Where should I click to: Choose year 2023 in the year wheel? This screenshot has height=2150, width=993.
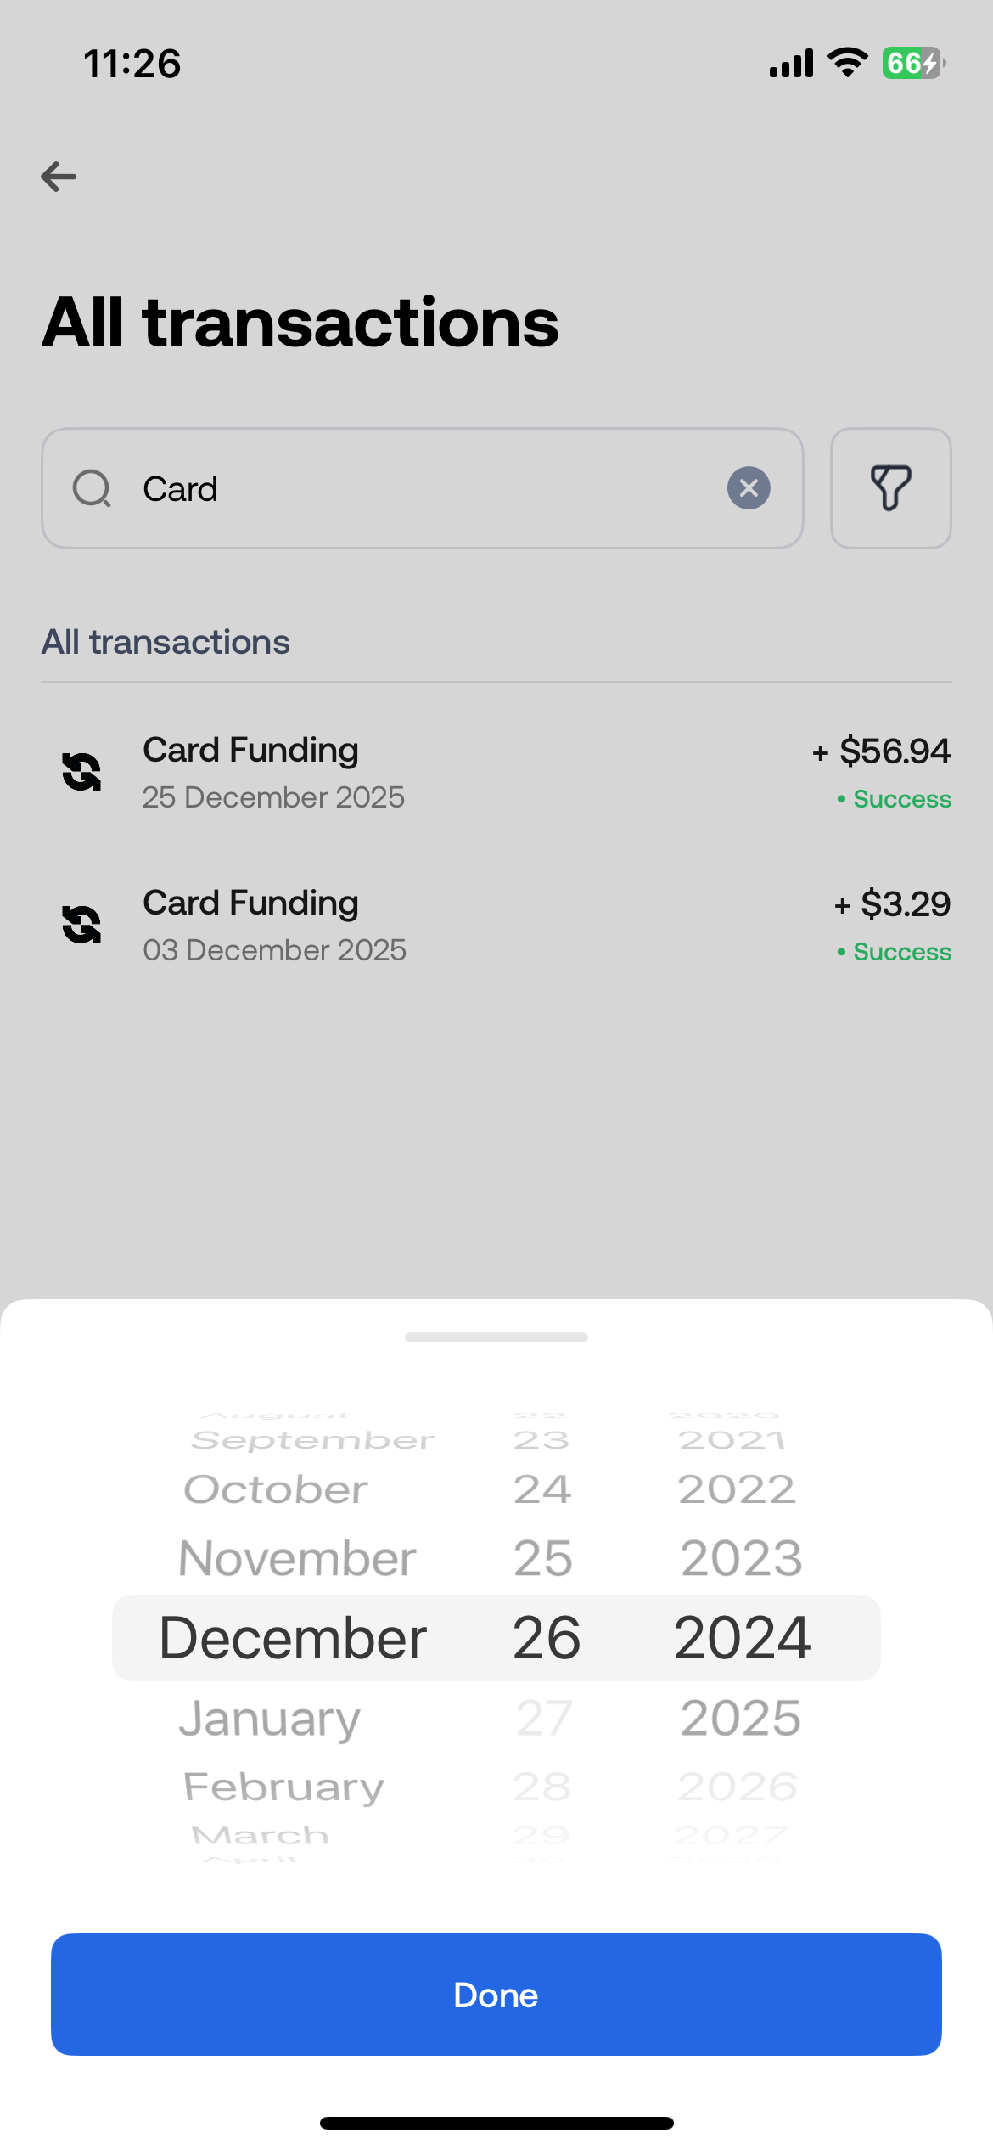click(741, 1558)
